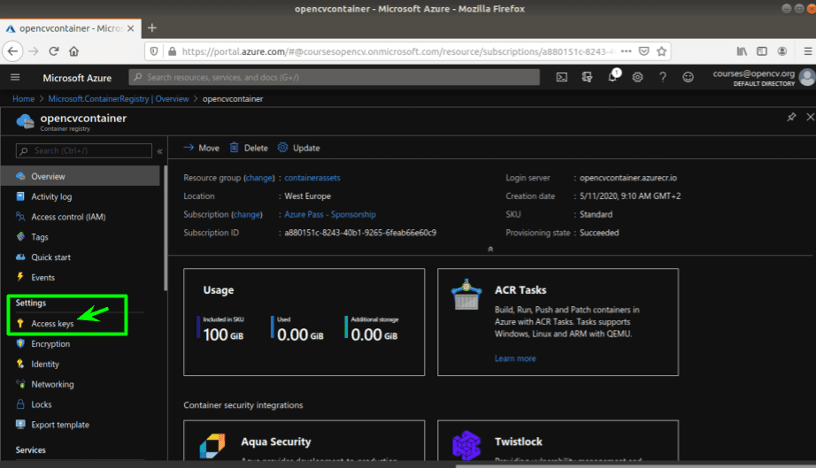Close the opencvcontainer blade
This screenshot has width=816, height=468.
811,117
